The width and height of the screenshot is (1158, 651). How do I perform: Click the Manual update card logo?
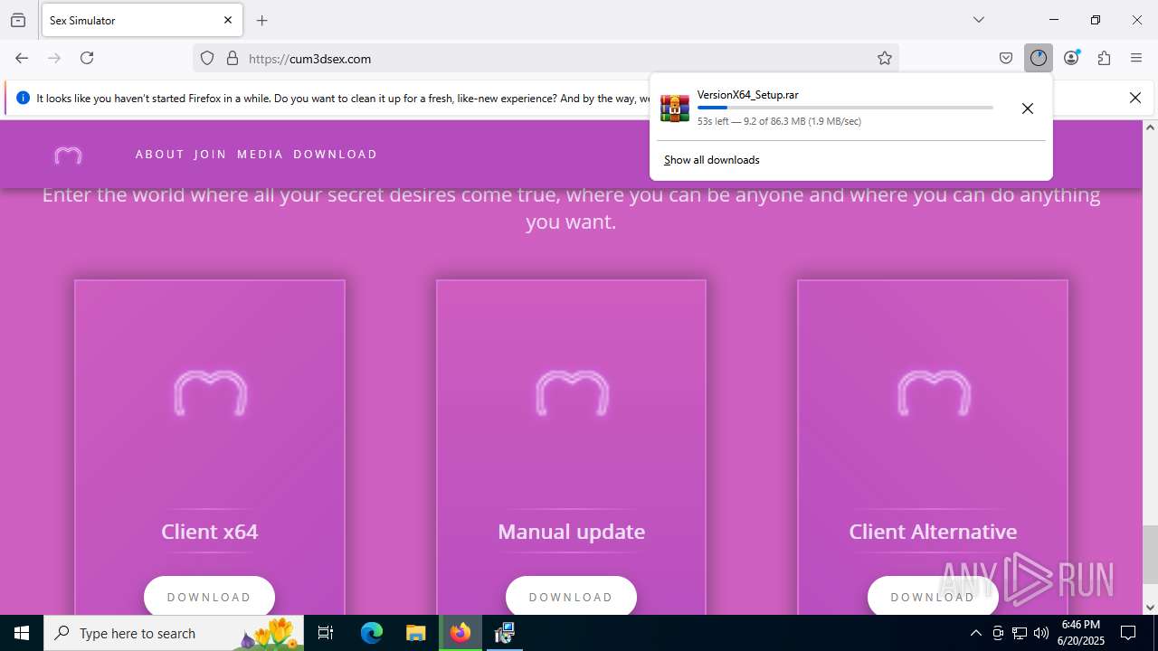572,393
